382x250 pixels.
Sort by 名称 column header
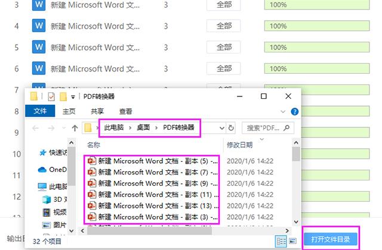pyautogui.click(x=94, y=145)
